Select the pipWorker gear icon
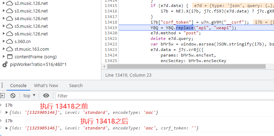 5,65
